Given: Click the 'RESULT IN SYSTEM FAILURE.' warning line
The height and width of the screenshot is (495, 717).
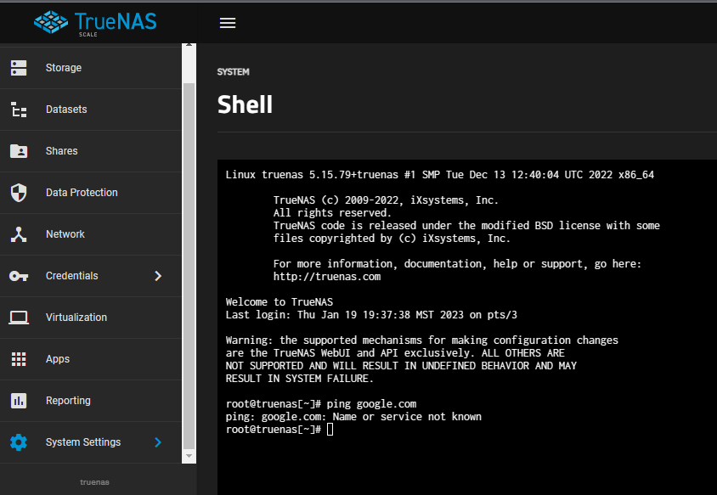Looking at the screenshot, I should (300, 379).
